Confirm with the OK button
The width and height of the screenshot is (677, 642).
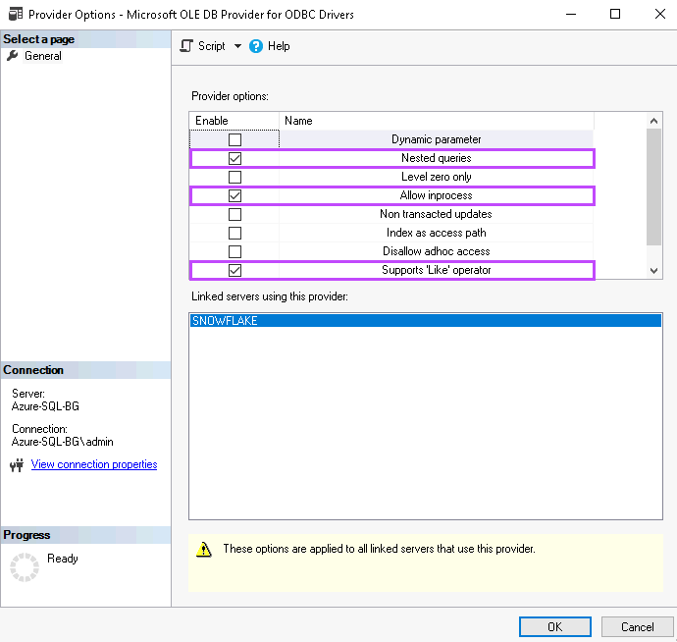coord(554,626)
